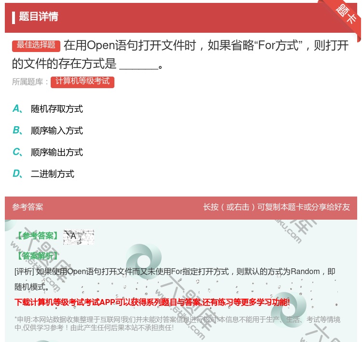Select option B 顺序输入方式

[x=57, y=131]
